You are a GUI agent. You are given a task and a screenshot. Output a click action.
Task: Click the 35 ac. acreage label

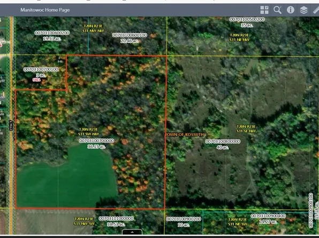pos(247,25)
